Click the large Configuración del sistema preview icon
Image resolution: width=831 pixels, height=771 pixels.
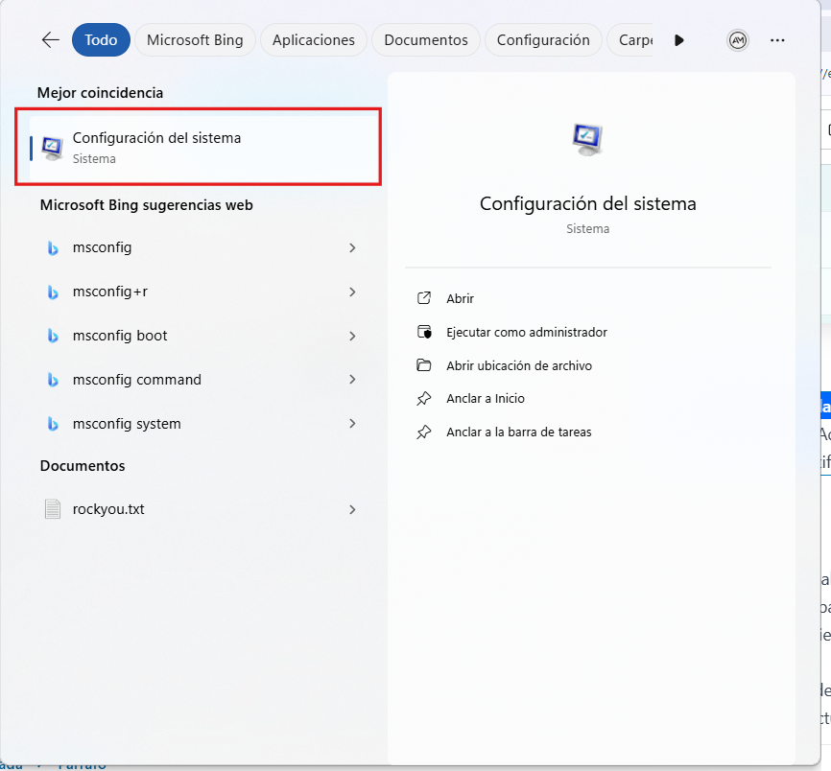(x=586, y=137)
